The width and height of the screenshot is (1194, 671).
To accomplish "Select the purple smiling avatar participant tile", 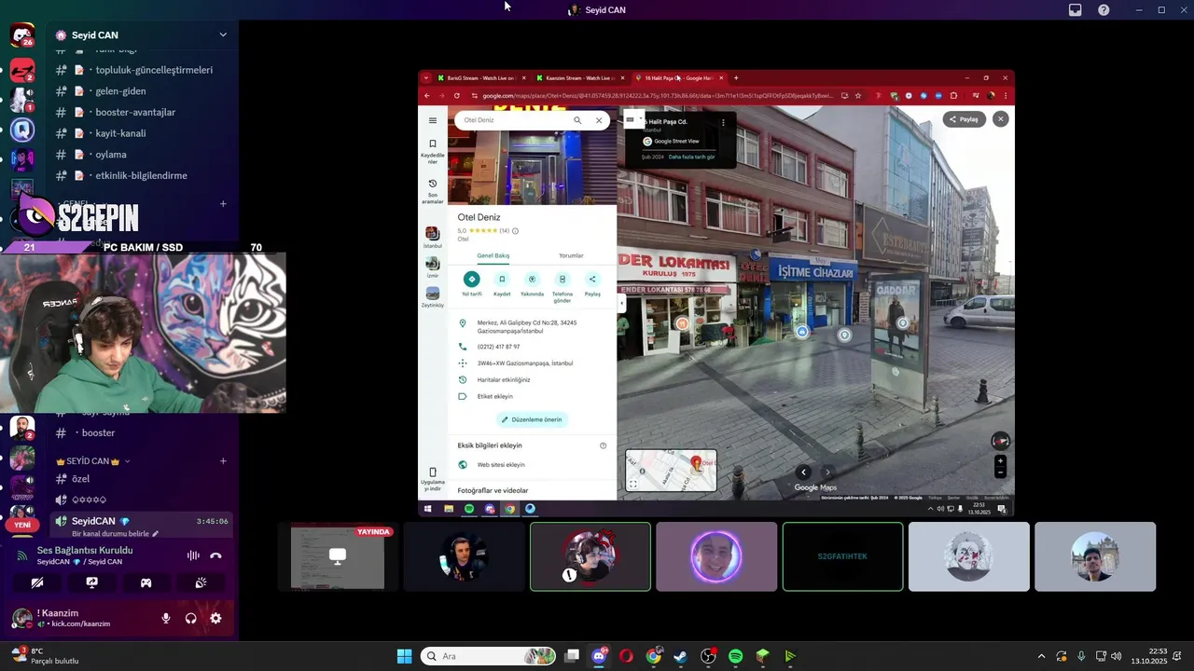I will pyautogui.click(x=716, y=556).
